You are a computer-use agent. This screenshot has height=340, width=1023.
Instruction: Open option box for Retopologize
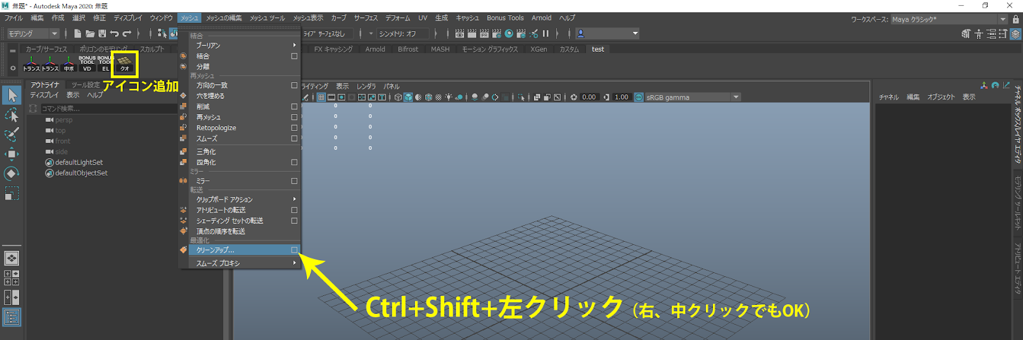point(294,128)
